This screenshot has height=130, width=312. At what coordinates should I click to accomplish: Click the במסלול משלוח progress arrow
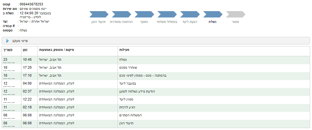167,14
